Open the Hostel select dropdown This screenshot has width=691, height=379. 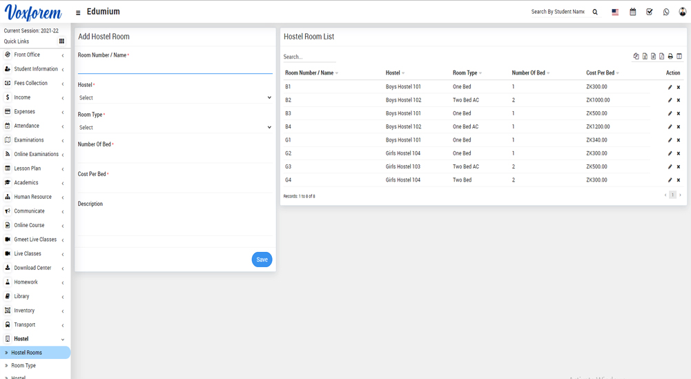point(175,98)
